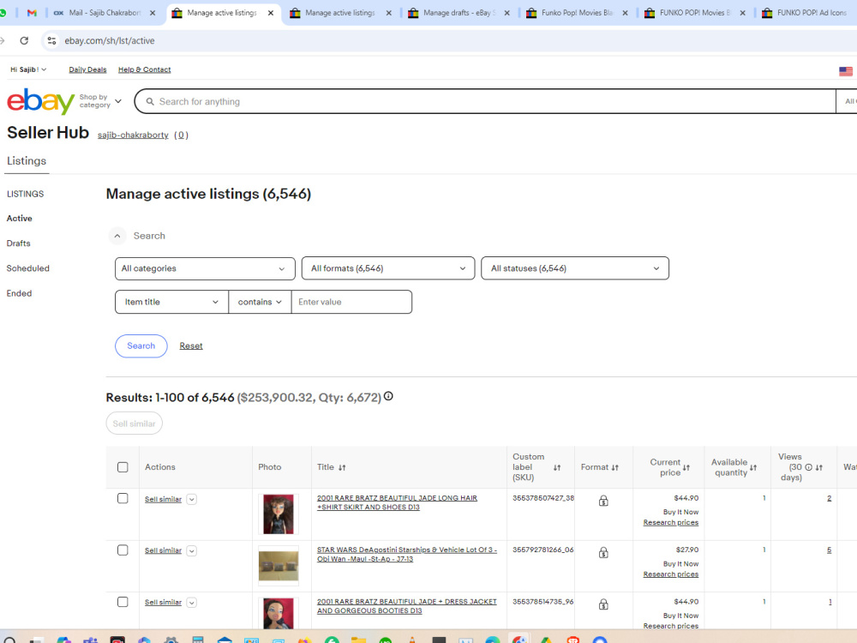Viewport: 857px width, 643px height.
Task: Open actions dropdown for Star Wars listing
Action: (191, 550)
